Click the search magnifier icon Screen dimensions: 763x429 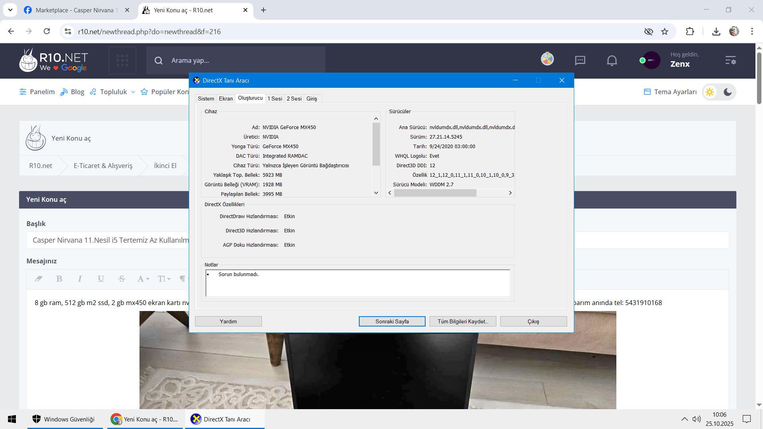[159, 60]
